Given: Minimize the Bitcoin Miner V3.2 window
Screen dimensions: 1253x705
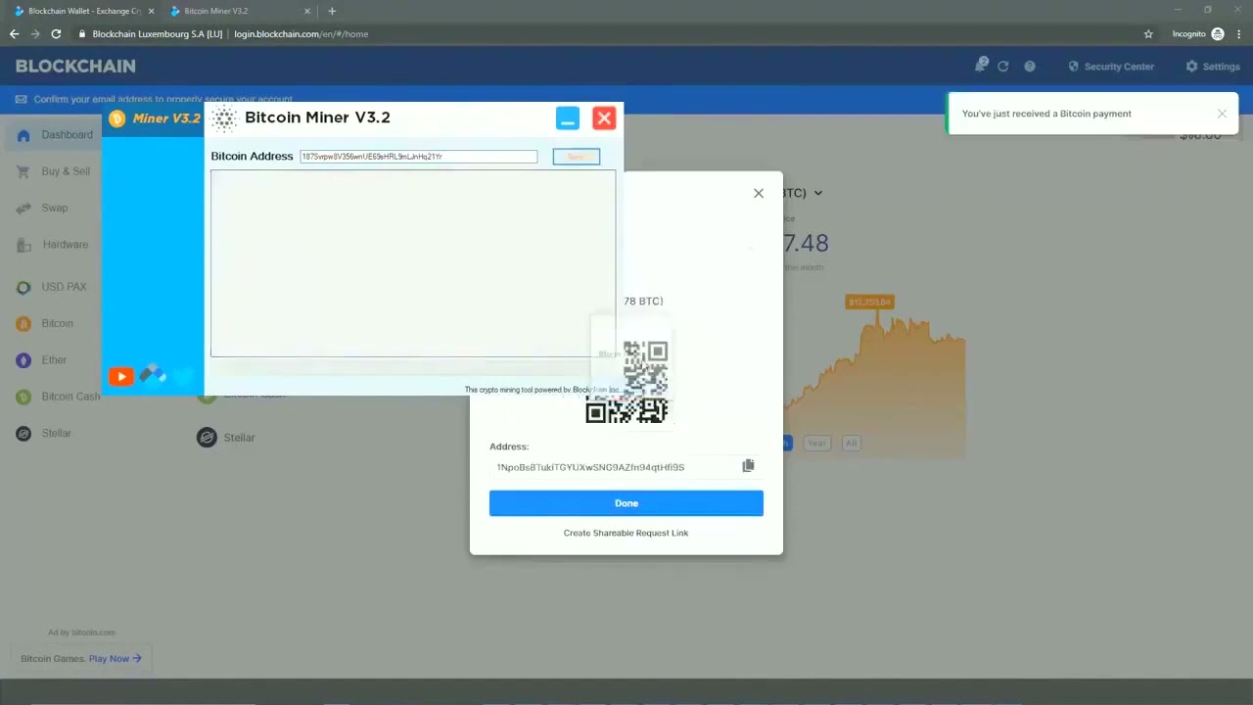Looking at the screenshot, I should [x=568, y=118].
